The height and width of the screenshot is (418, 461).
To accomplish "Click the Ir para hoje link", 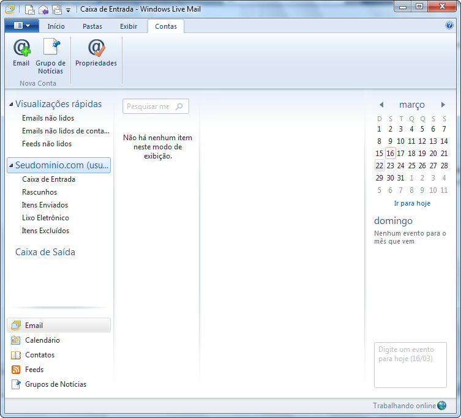I will point(411,203).
